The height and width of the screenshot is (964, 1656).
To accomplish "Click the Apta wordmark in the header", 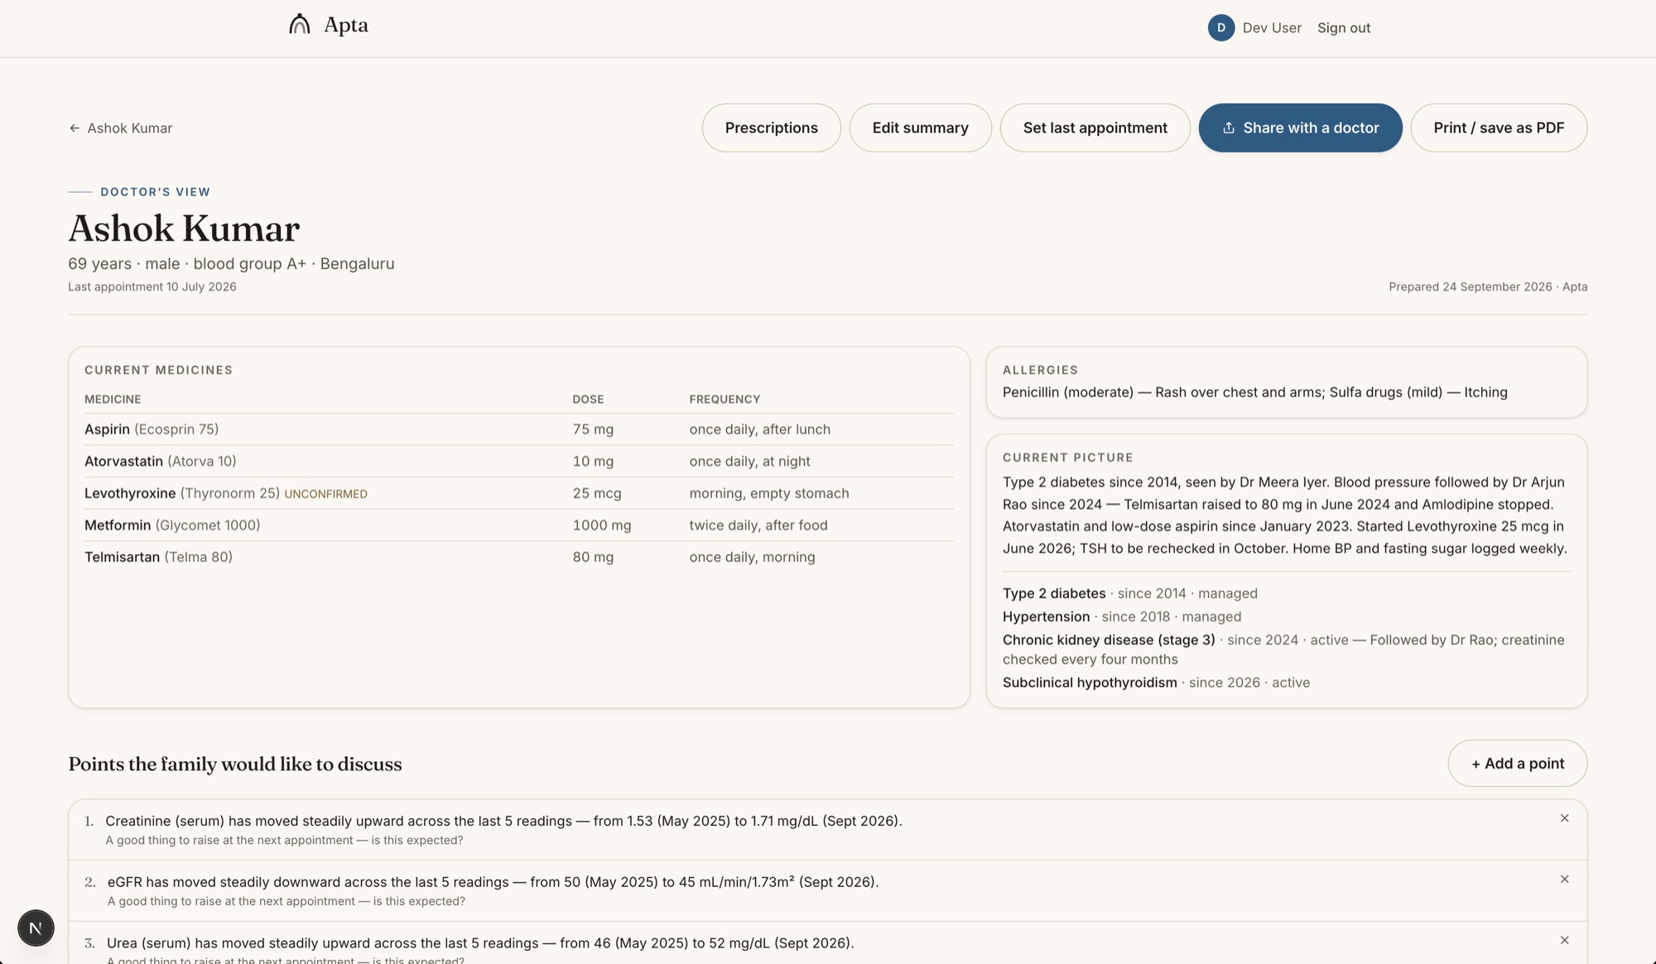I will 346,25.
